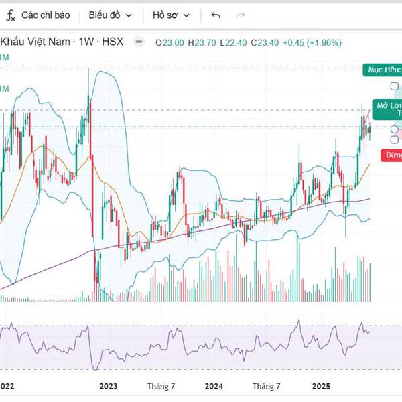Click the low price value L22.40
Screen dimensions: 402x402
[x=233, y=43]
